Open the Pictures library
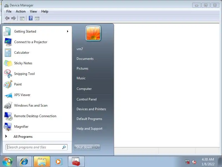Image resolution: width=222 pixels, height=167 pixels. coord(82,68)
